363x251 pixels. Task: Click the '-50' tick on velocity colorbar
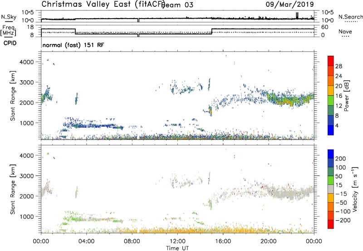(x=342, y=203)
